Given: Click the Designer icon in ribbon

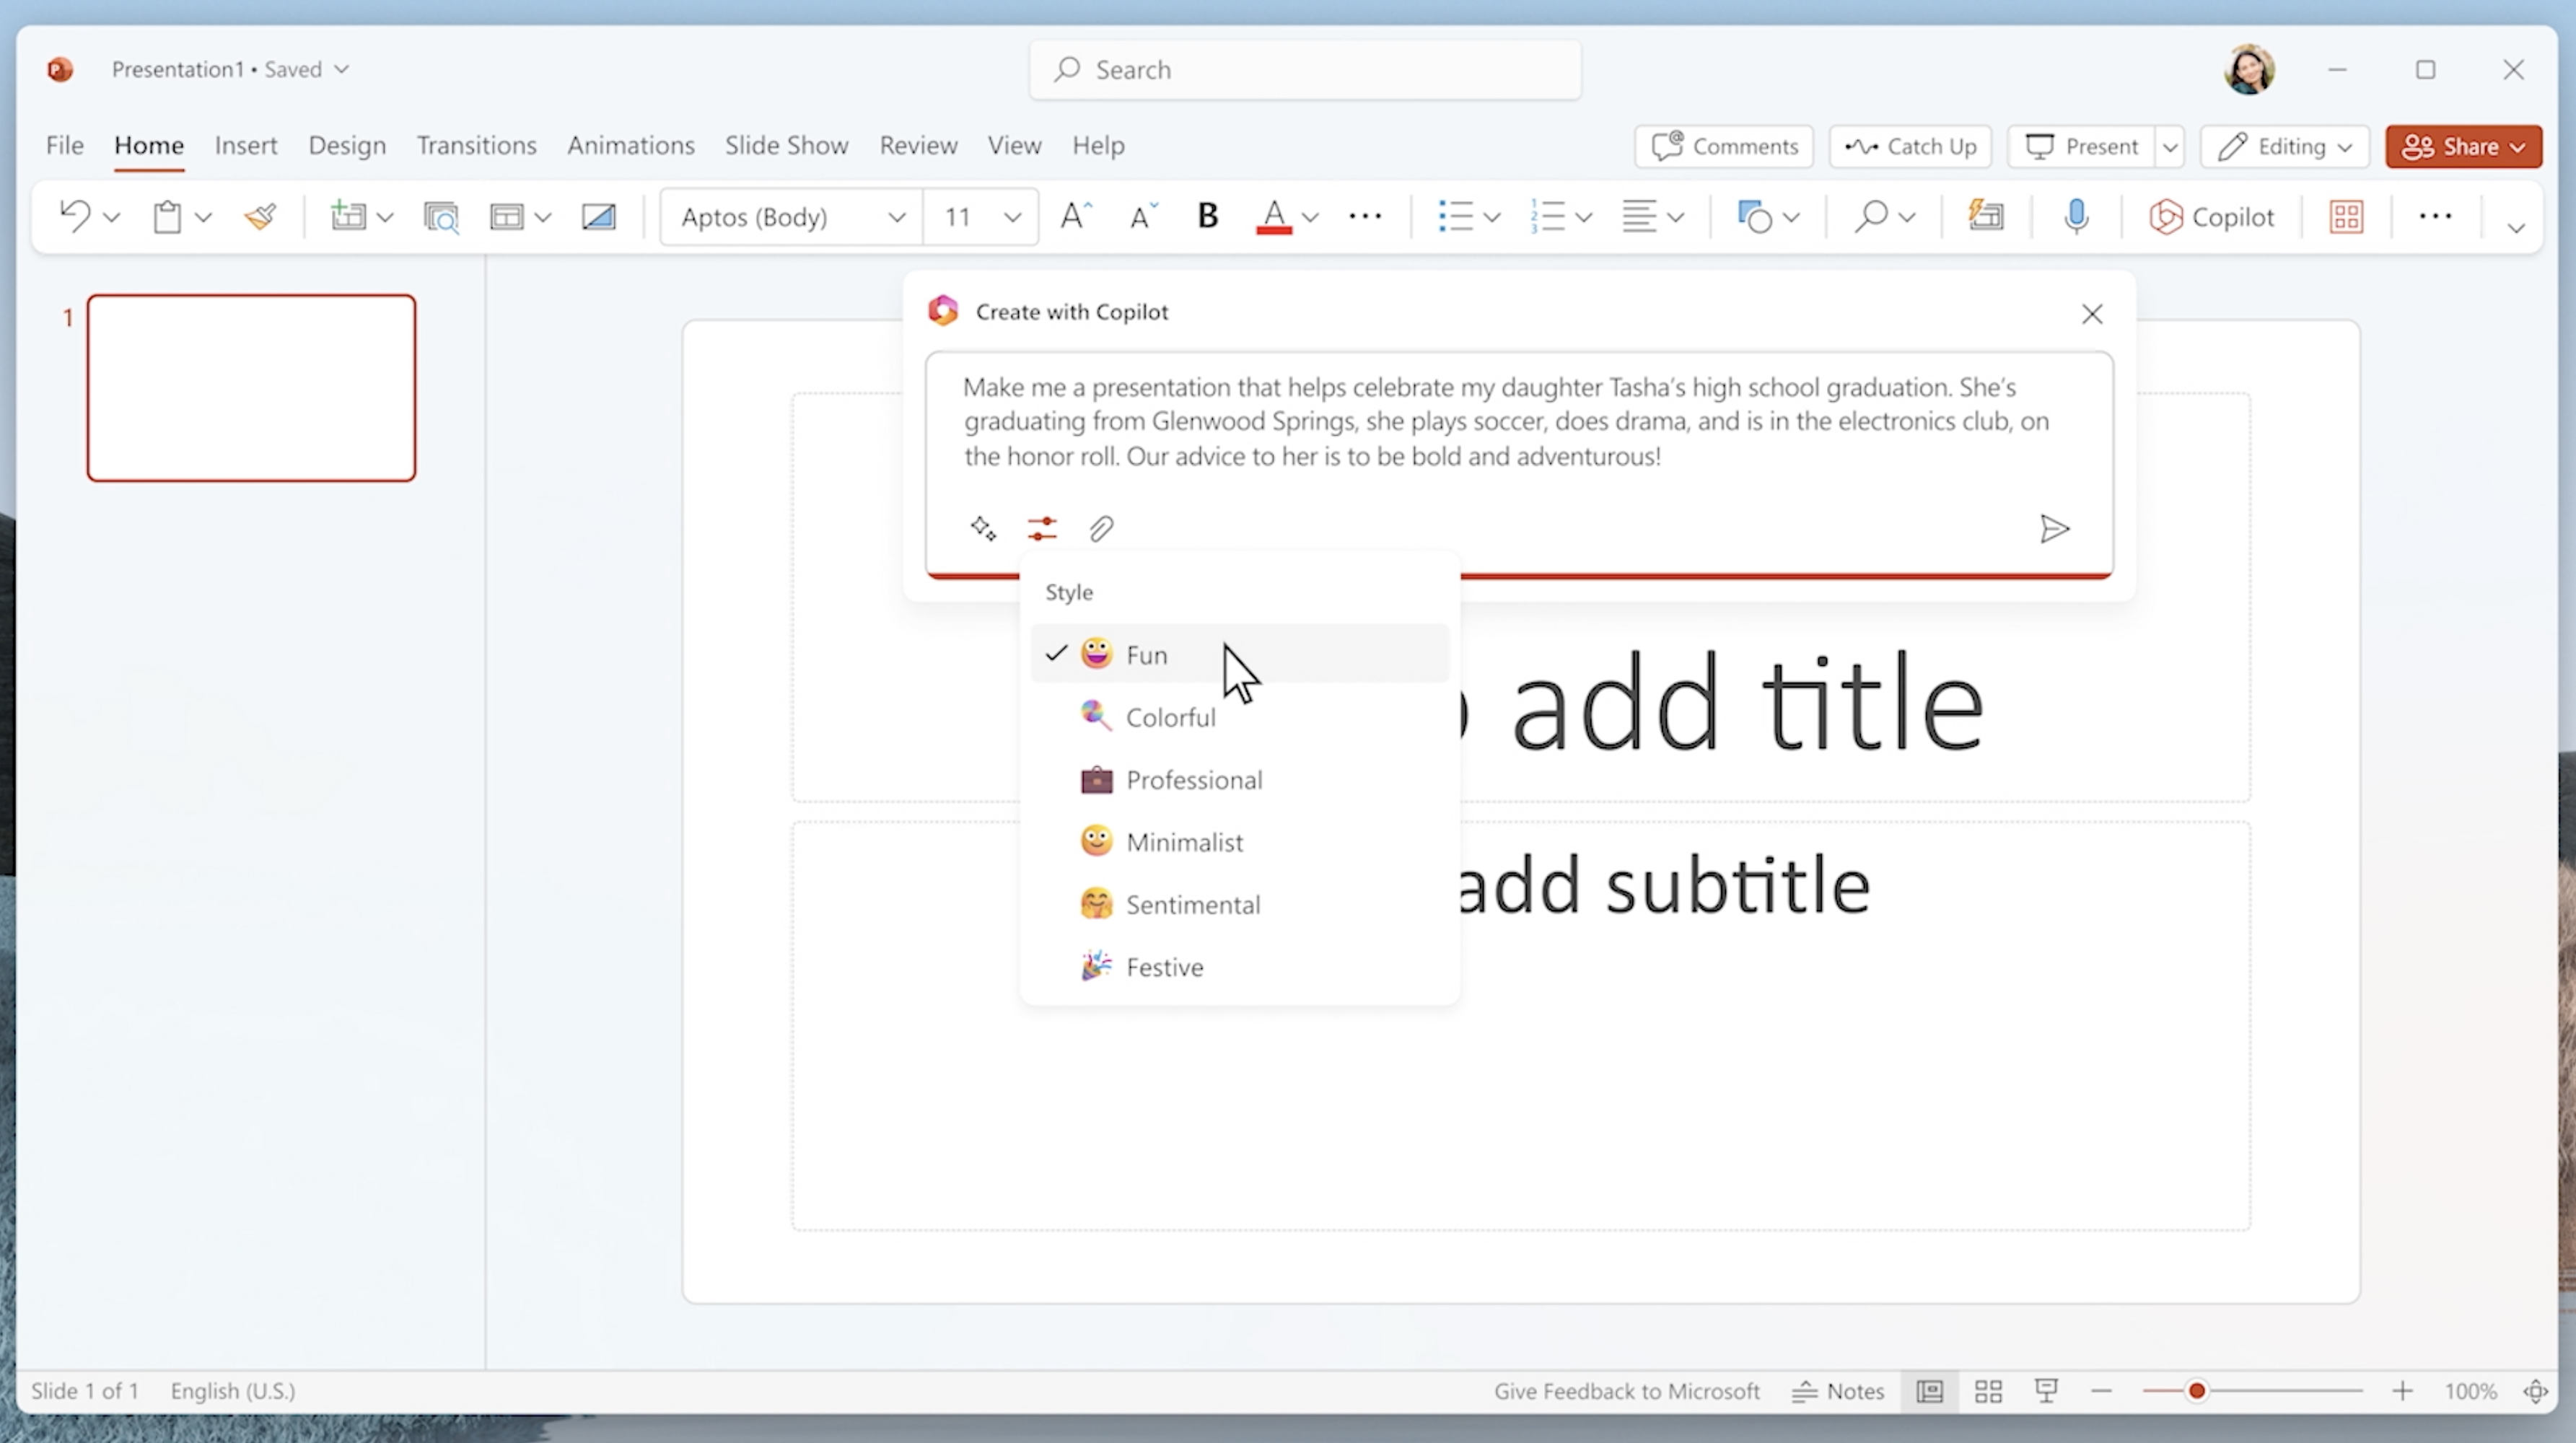Looking at the screenshot, I should pos(1986,216).
